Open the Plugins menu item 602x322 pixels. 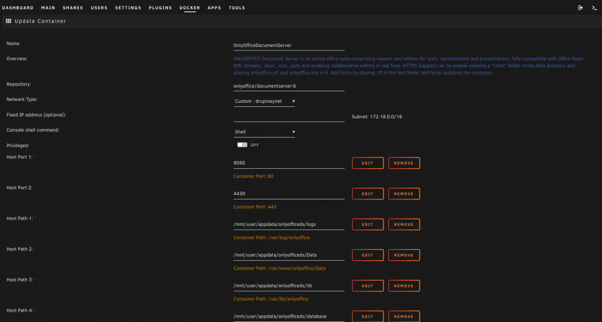tap(161, 8)
